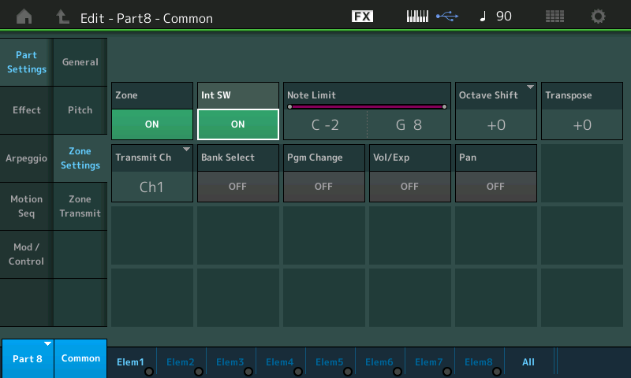This screenshot has height=378, width=631.
Task: Open the FX overview icon
Action: click(x=362, y=16)
